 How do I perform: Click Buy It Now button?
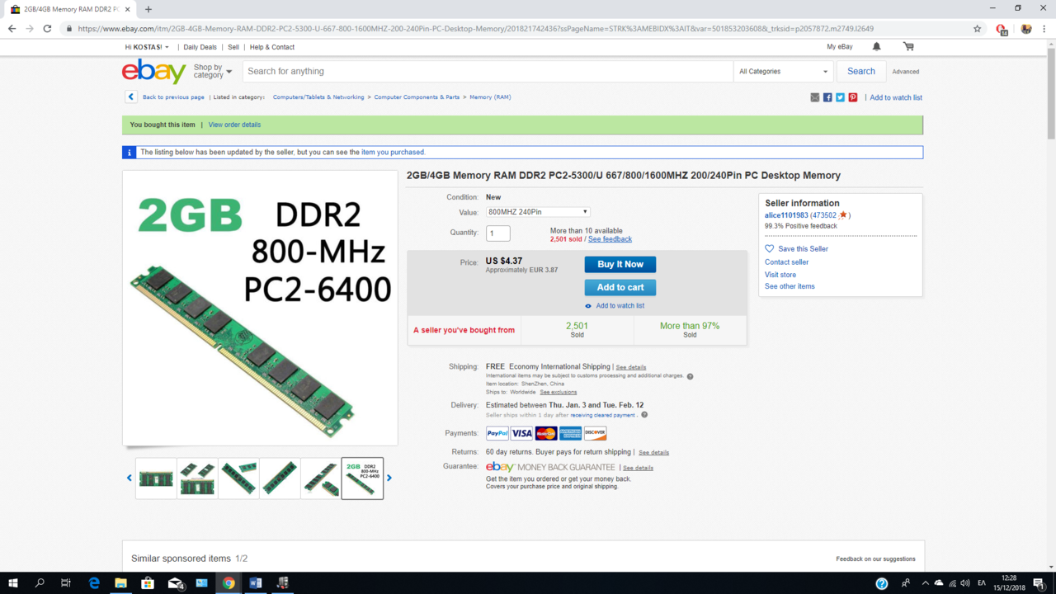(620, 264)
